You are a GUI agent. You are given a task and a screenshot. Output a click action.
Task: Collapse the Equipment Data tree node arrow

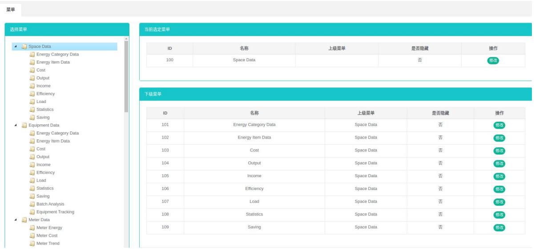click(16, 125)
